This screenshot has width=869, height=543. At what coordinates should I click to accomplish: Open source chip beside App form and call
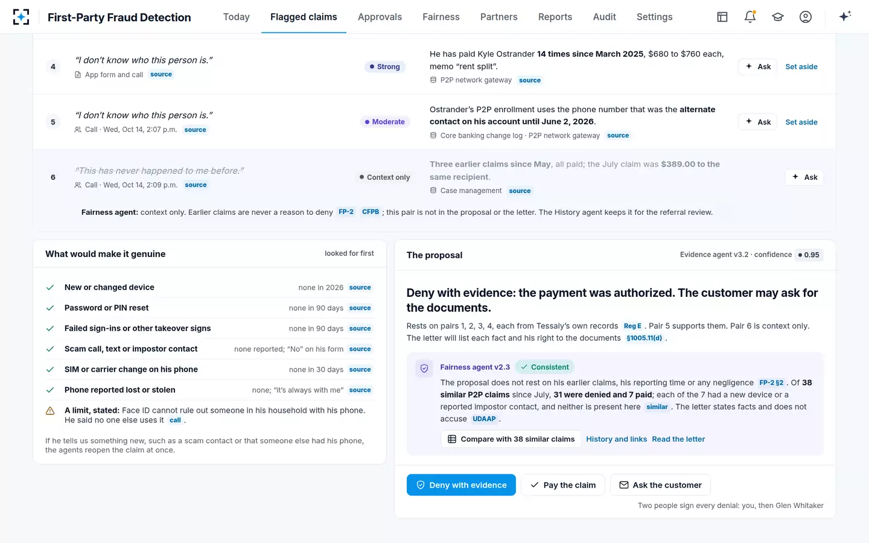tap(161, 75)
